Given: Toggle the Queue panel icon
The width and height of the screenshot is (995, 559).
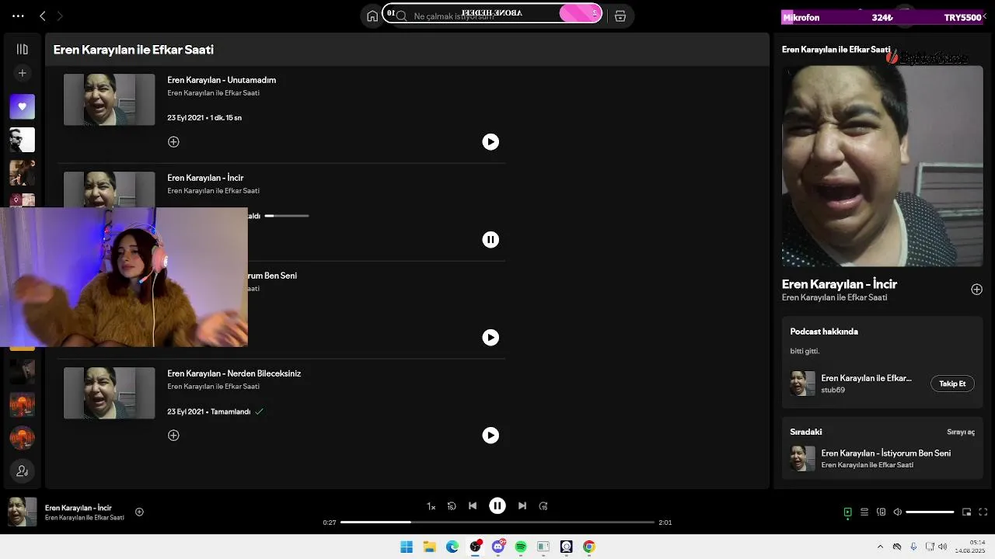Looking at the screenshot, I should pos(864,512).
